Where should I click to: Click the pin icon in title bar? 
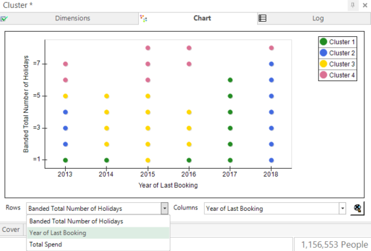click(353, 5)
